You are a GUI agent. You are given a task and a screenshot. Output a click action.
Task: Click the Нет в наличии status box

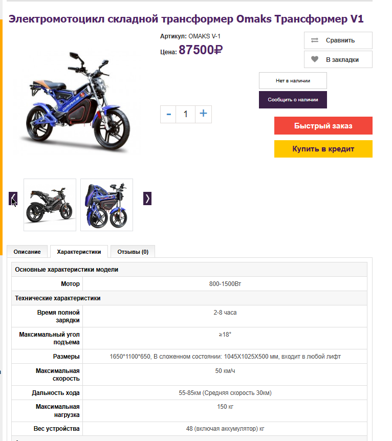293,81
